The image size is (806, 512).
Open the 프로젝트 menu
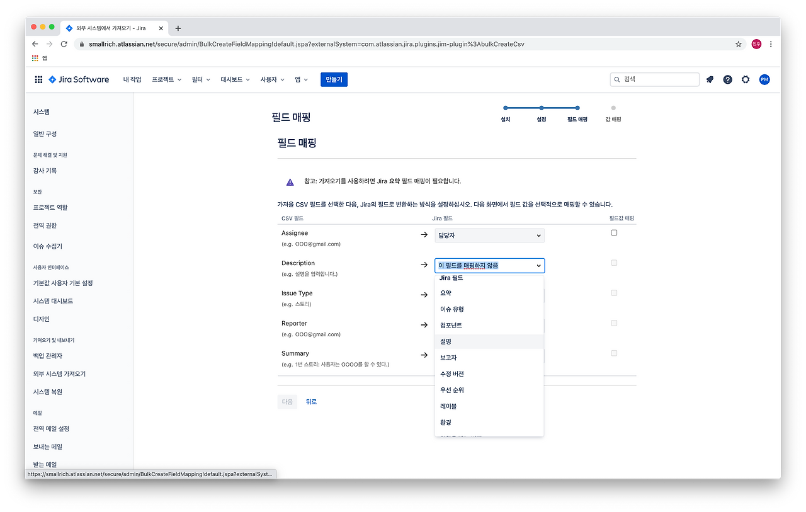(166, 79)
